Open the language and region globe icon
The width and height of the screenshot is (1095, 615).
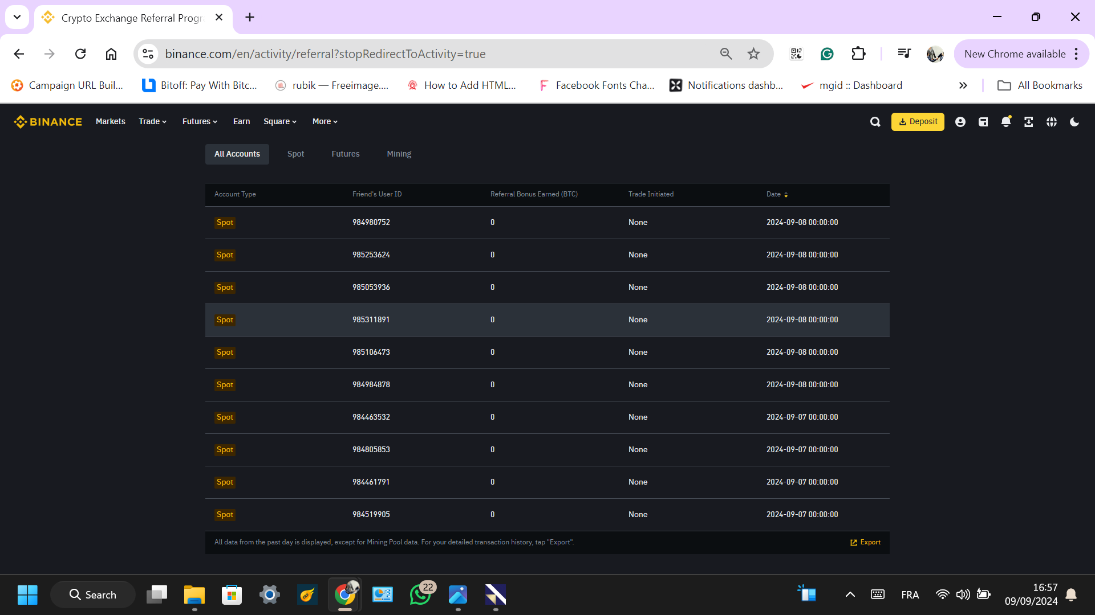pyautogui.click(x=1052, y=122)
